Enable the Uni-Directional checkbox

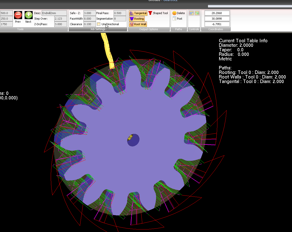tap(99, 24)
